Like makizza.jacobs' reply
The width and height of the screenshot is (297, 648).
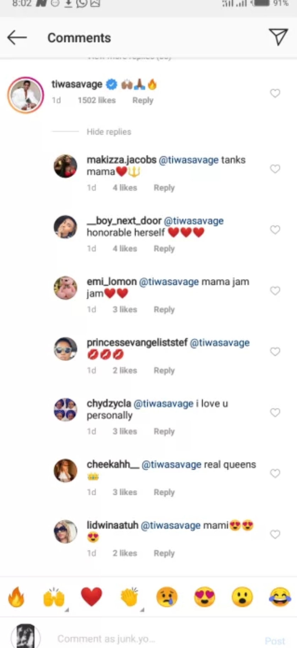coord(275,169)
